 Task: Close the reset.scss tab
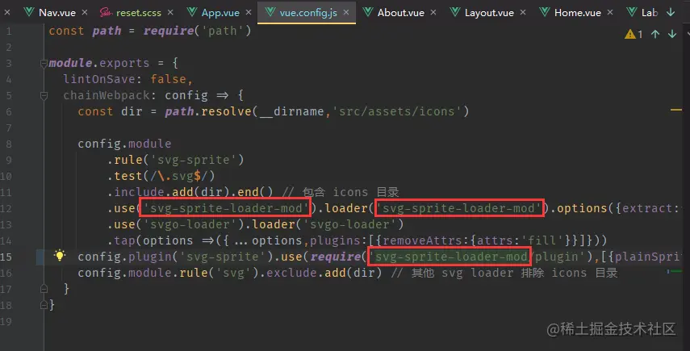[x=170, y=12]
